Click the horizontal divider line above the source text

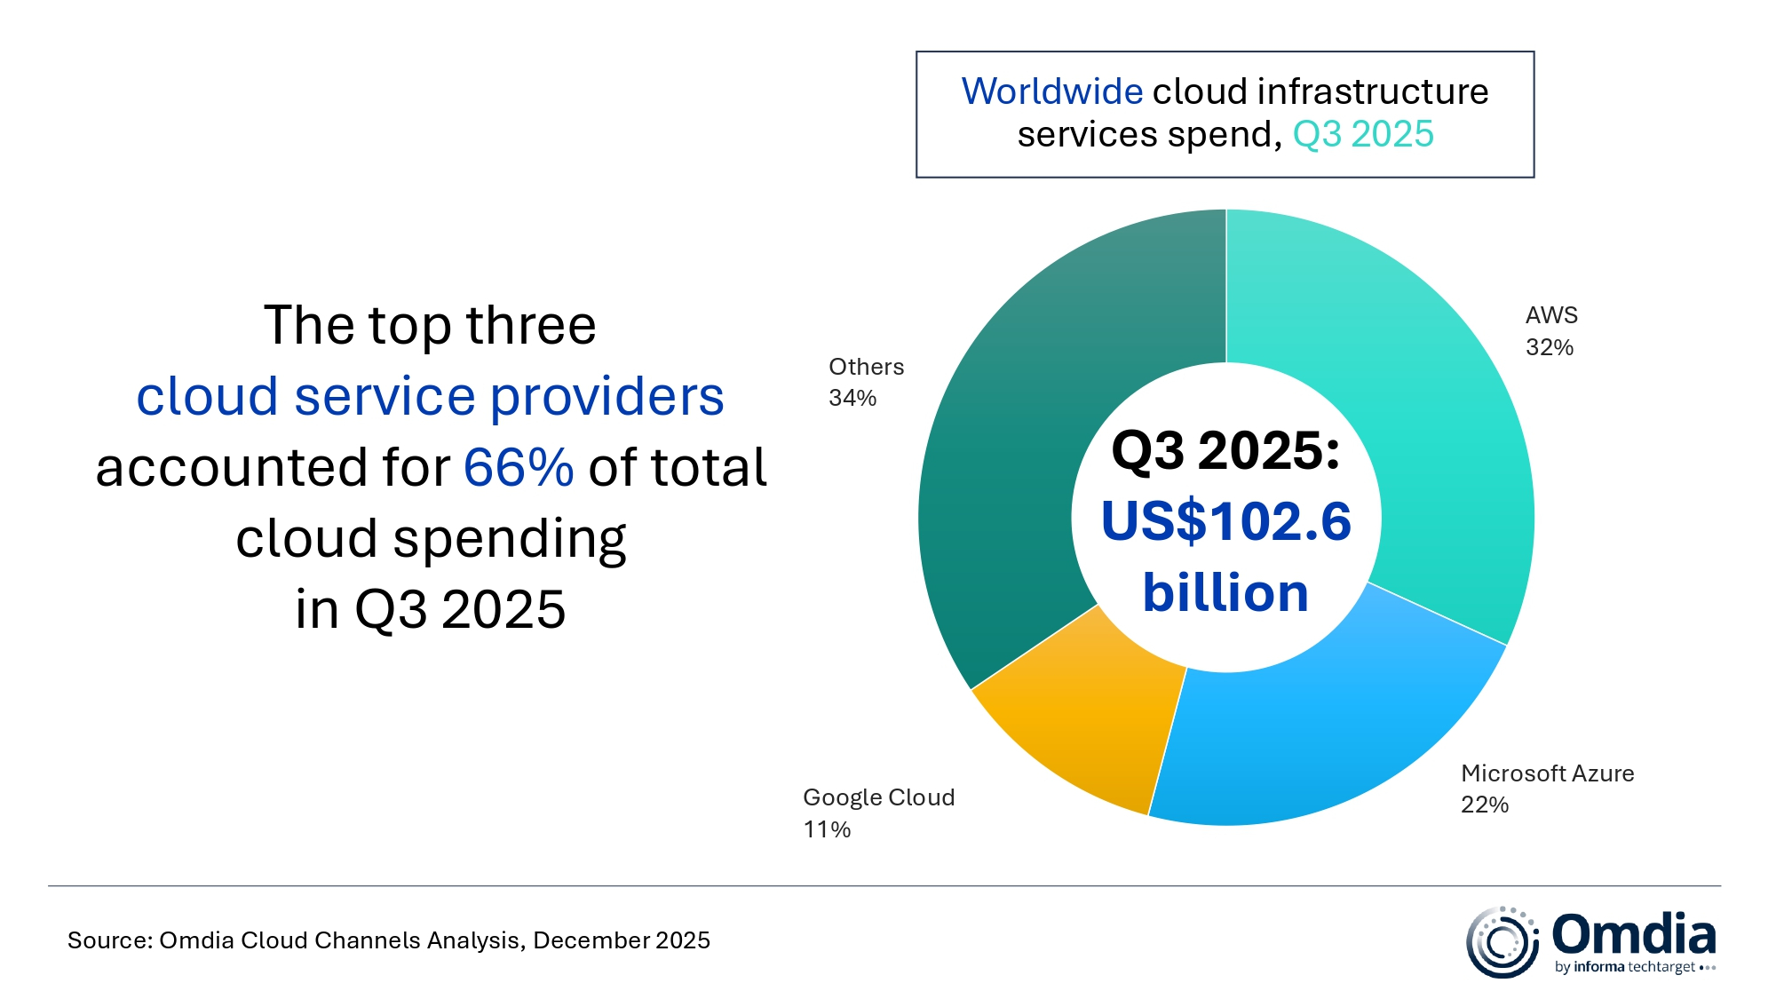coord(888,884)
